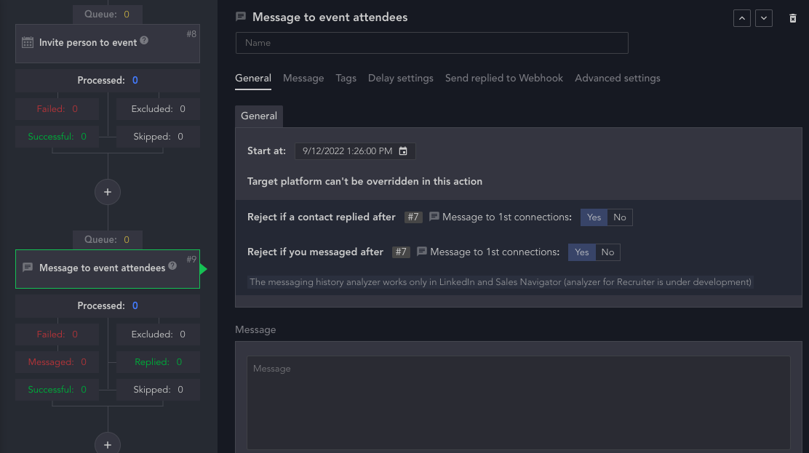Select the General section sub-tab

pyautogui.click(x=258, y=116)
